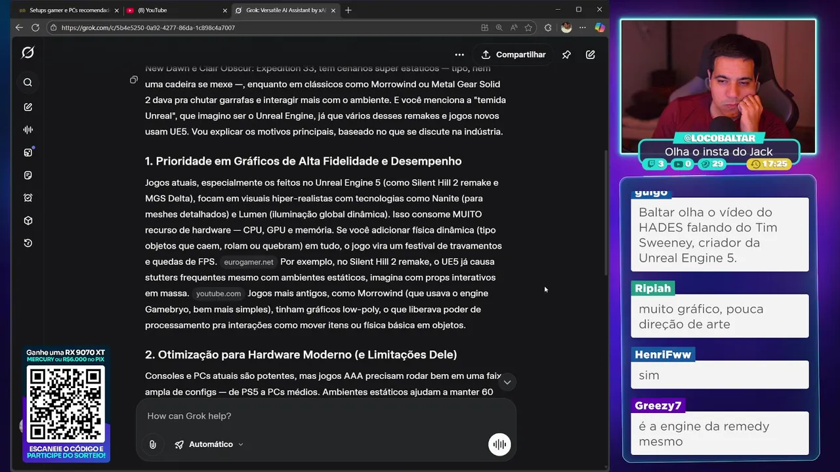The width and height of the screenshot is (840, 472).
Task: Reload the page with the refresh icon
Action: [x=35, y=28]
